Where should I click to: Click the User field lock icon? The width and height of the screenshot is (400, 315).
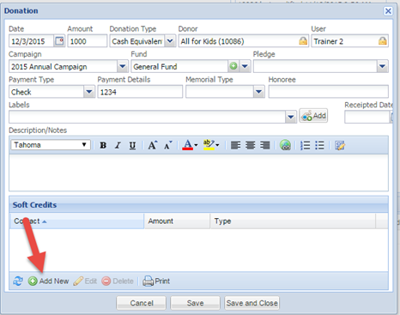[x=382, y=41]
